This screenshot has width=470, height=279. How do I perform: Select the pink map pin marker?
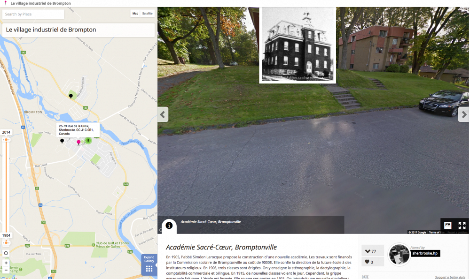click(78, 143)
